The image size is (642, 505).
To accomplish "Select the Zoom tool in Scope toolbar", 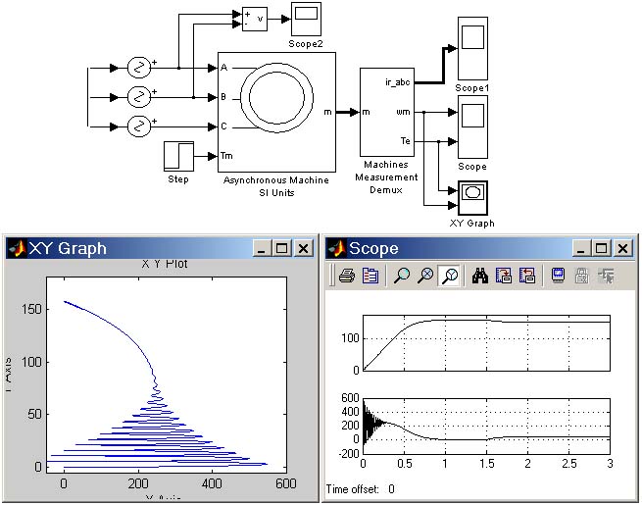I will (x=402, y=276).
